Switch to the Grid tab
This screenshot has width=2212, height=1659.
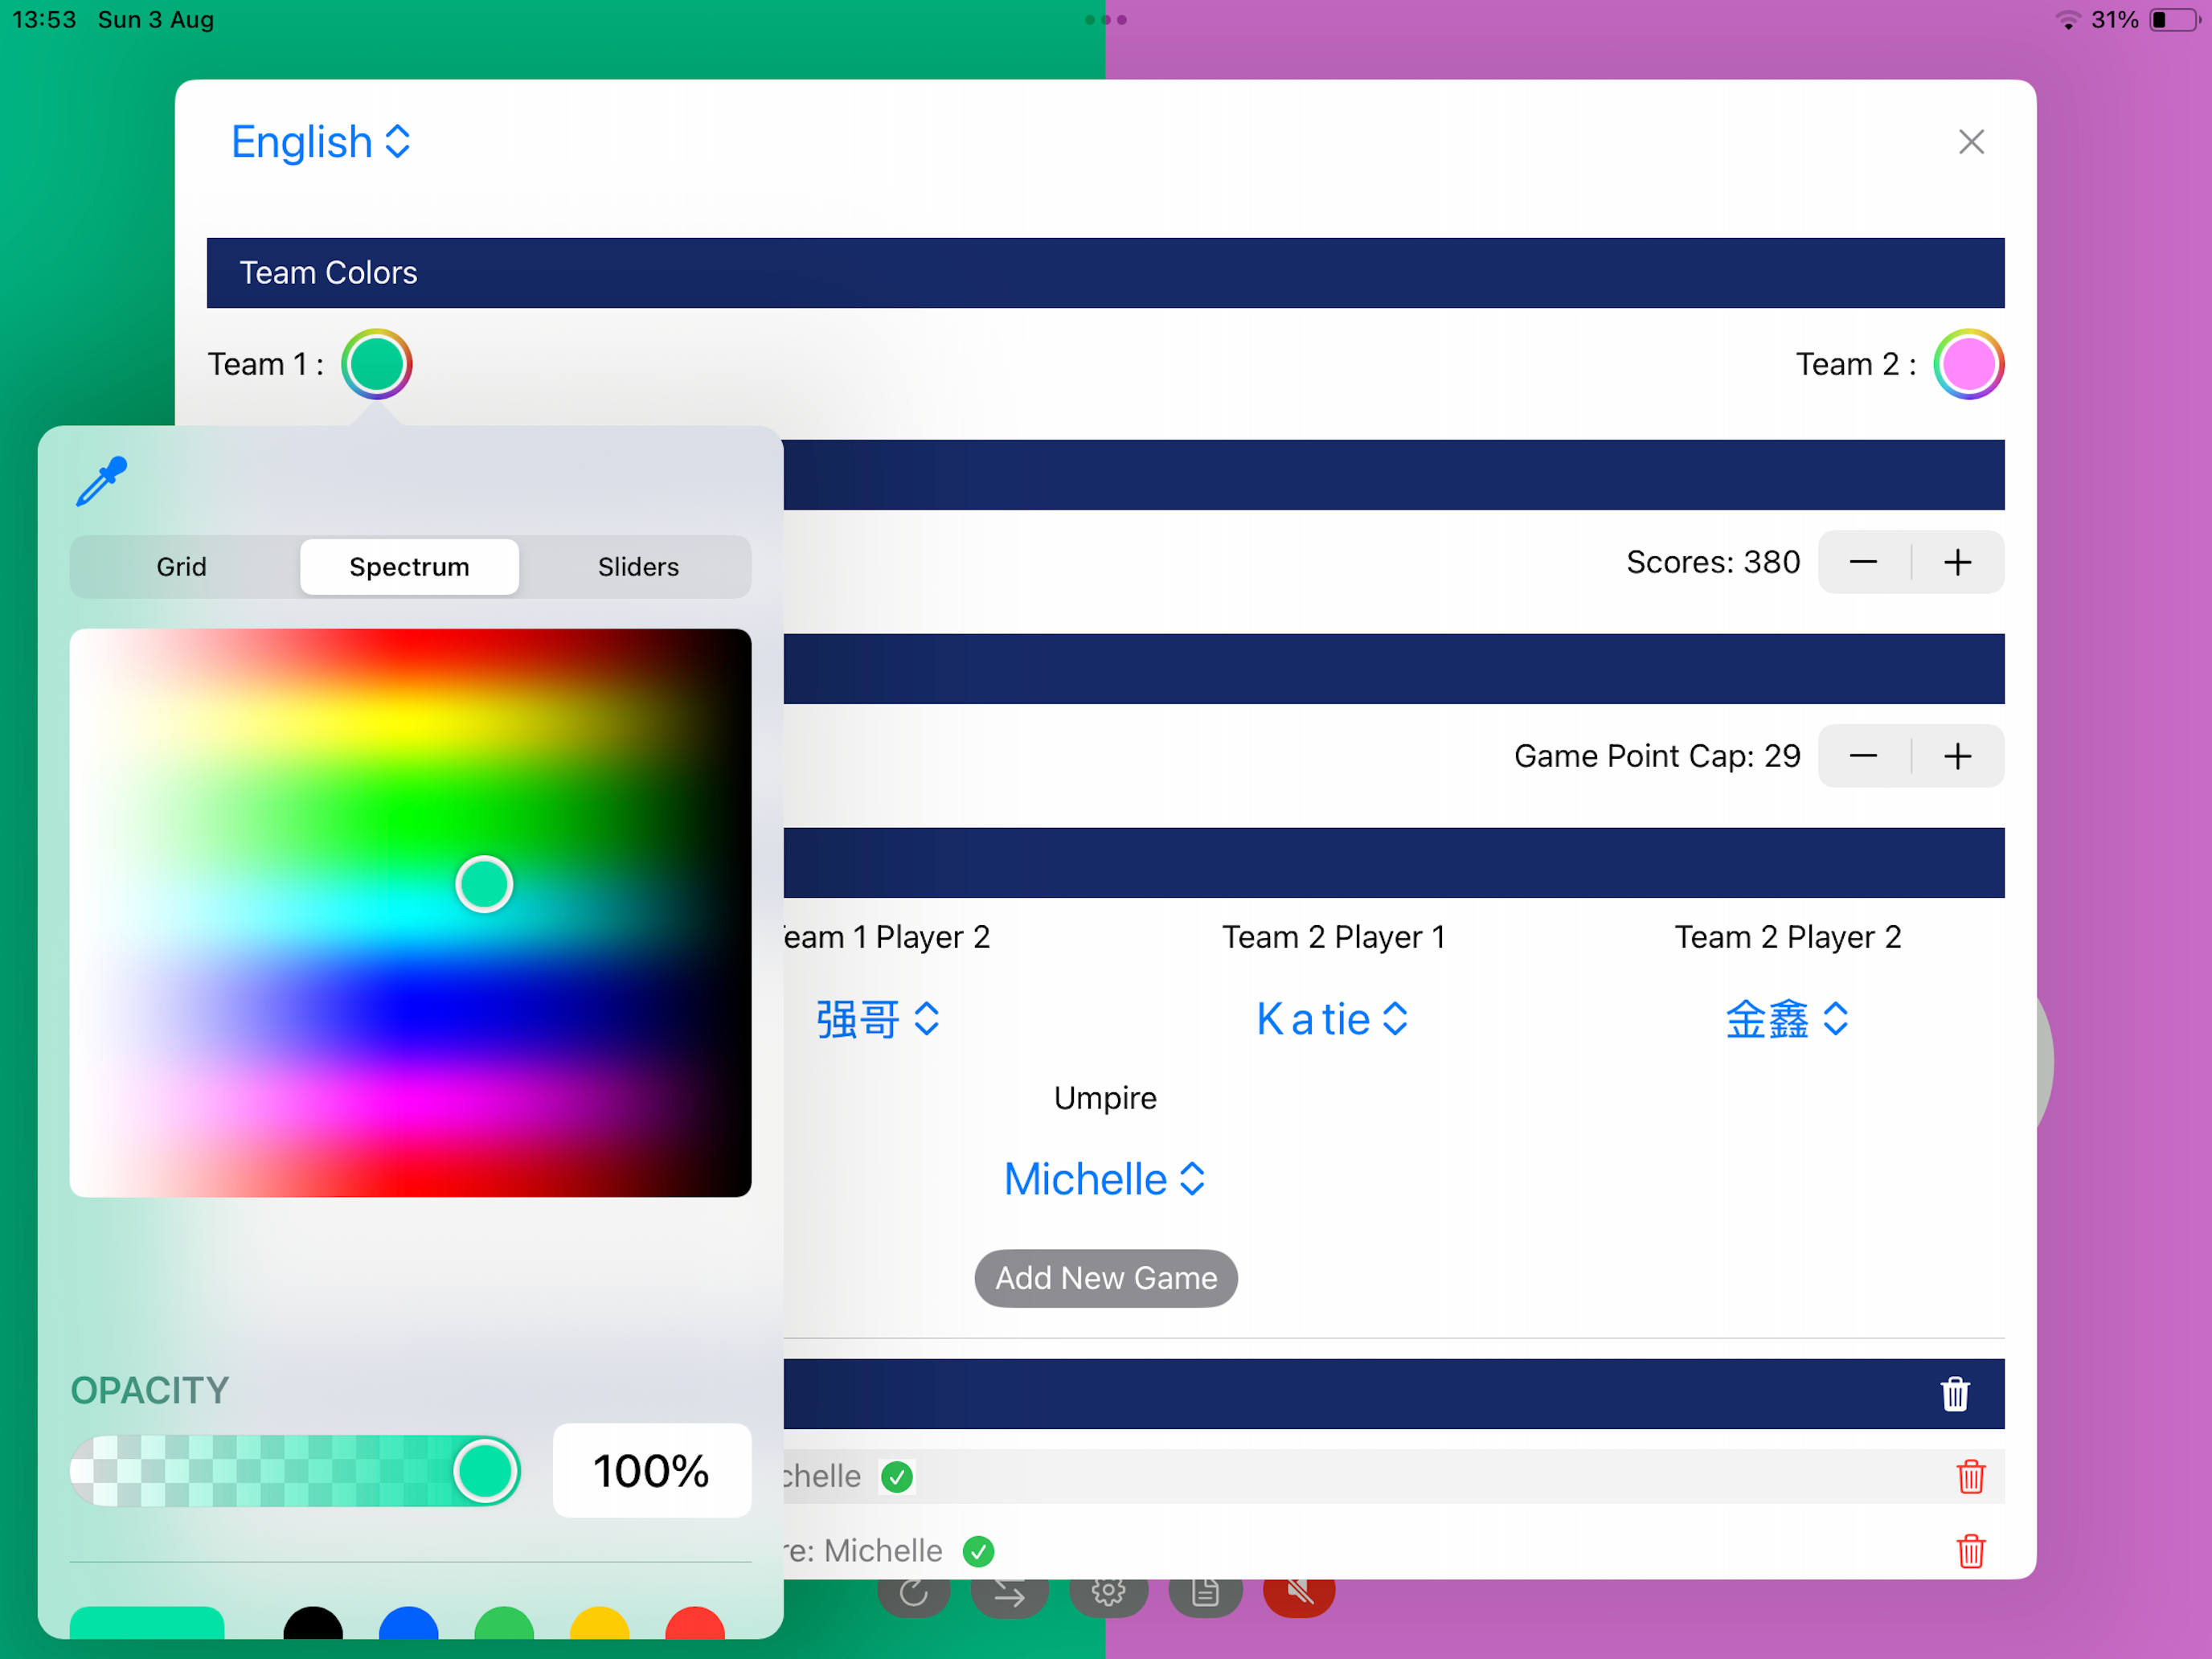(x=181, y=567)
